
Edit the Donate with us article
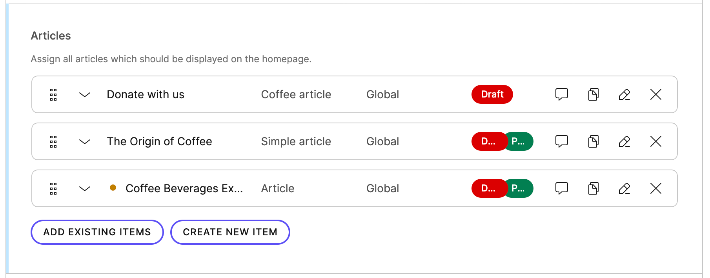624,94
